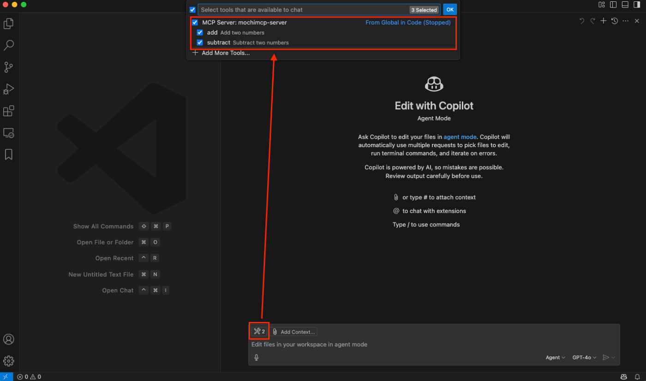Click the Select Tools wrench icon showing 2

tap(259, 332)
